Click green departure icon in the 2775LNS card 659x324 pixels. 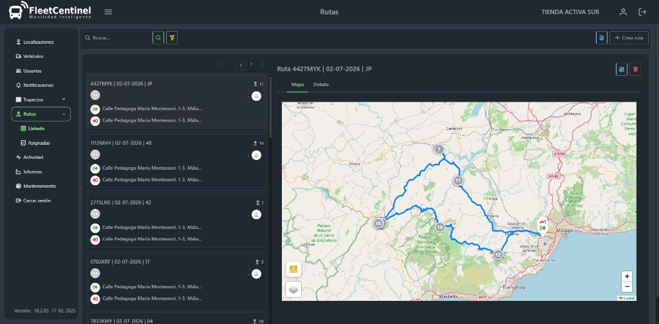click(x=95, y=228)
